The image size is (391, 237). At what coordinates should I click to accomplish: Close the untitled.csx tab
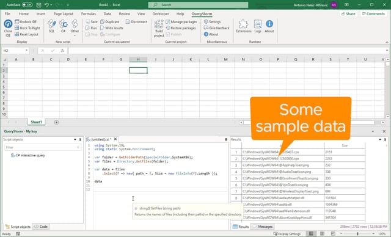[x=115, y=139]
